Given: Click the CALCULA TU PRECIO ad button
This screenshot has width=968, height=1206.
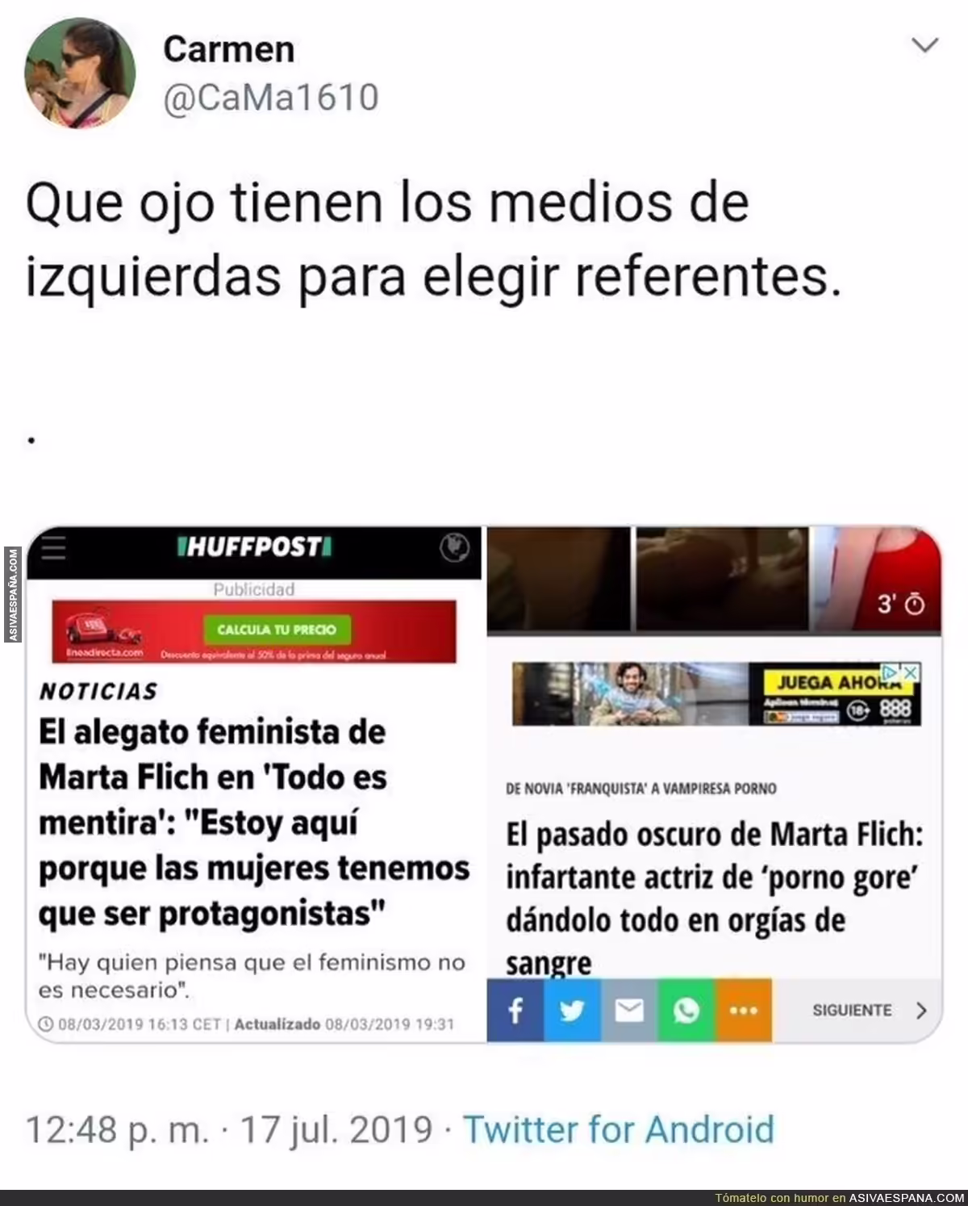Looking at the screenshot, I should click(277, 630).
